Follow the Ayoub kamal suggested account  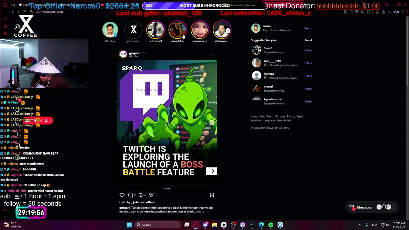pos(308,102)
